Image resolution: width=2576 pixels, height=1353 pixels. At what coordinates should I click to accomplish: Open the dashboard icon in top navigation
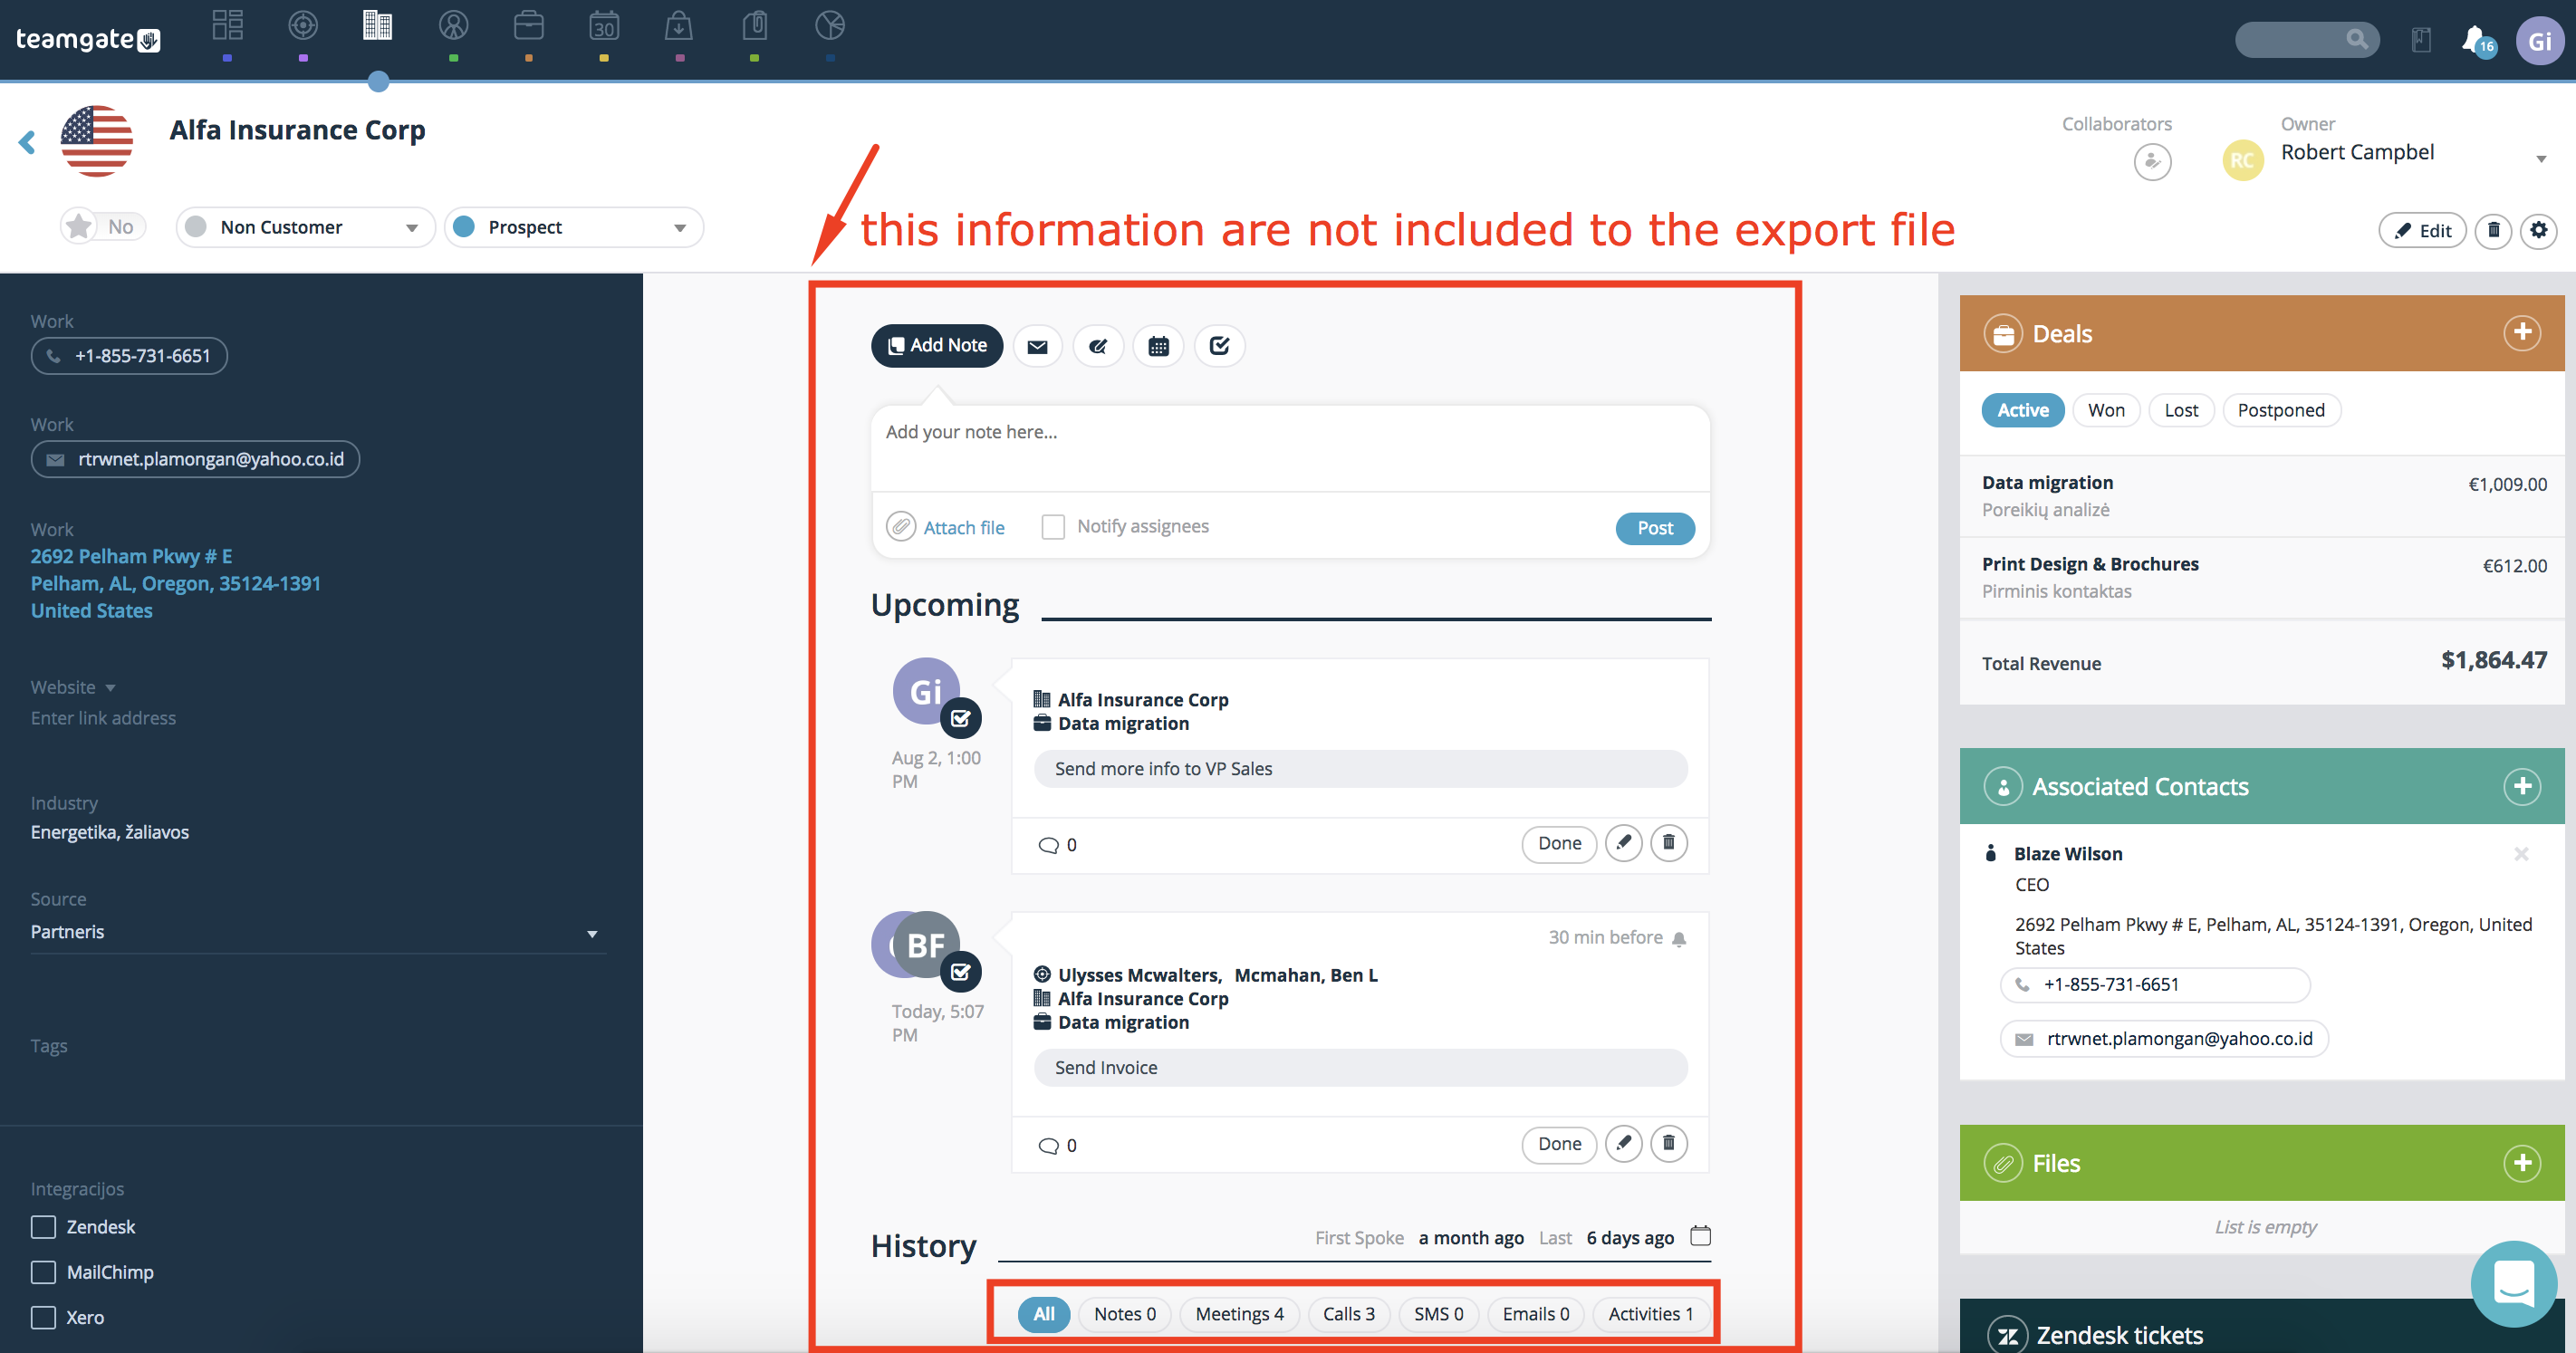[228, 25]
